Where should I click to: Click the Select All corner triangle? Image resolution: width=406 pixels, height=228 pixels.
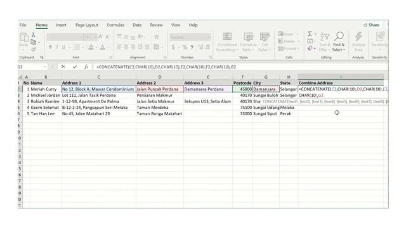(20, 77)
